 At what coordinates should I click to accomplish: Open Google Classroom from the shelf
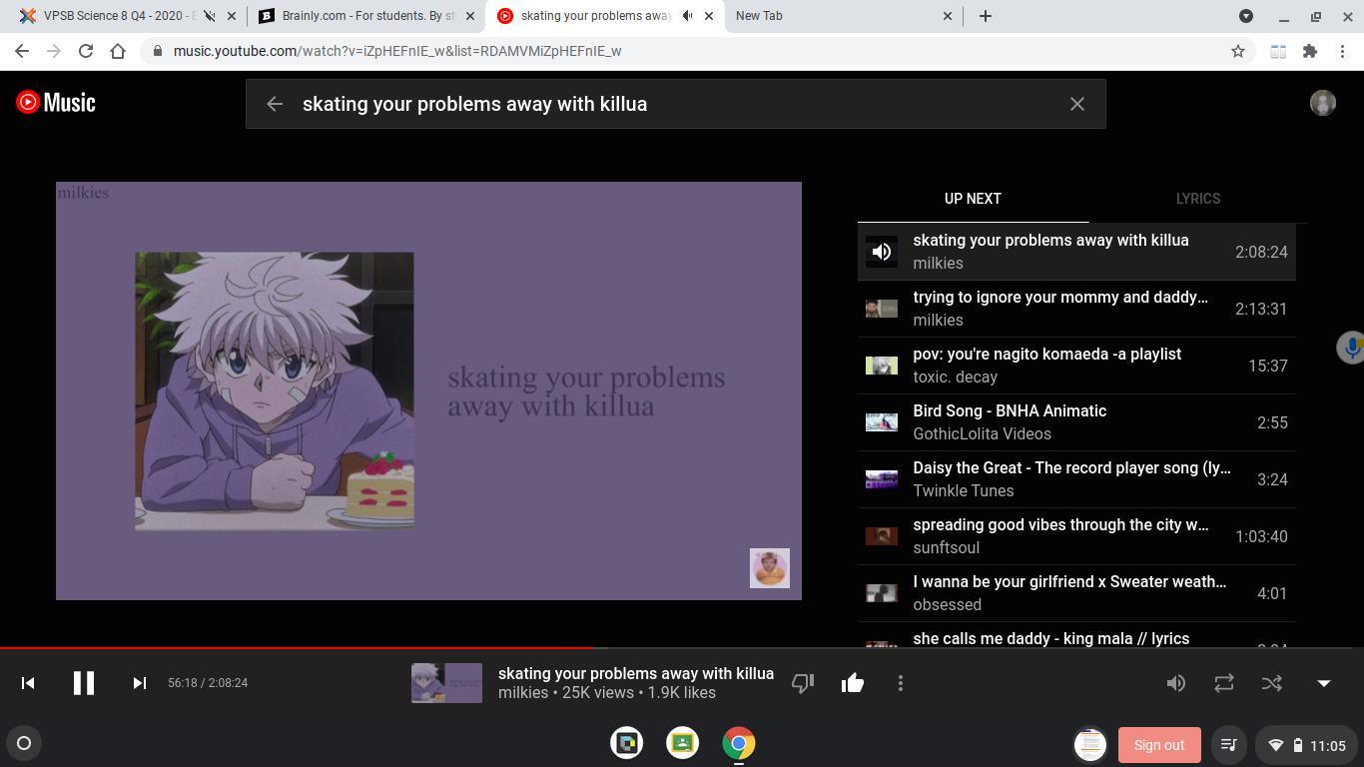[x=683, y=743]
